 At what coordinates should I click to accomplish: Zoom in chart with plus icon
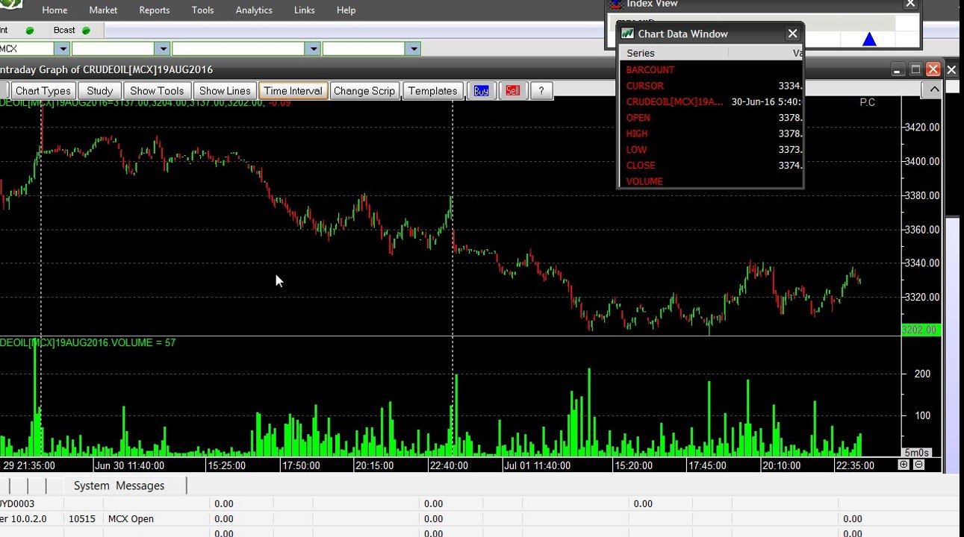[x=904, y=465]
